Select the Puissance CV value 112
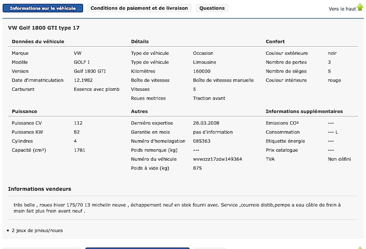The width and height of the screenshot is (366, 249). (x=78, y=123)
